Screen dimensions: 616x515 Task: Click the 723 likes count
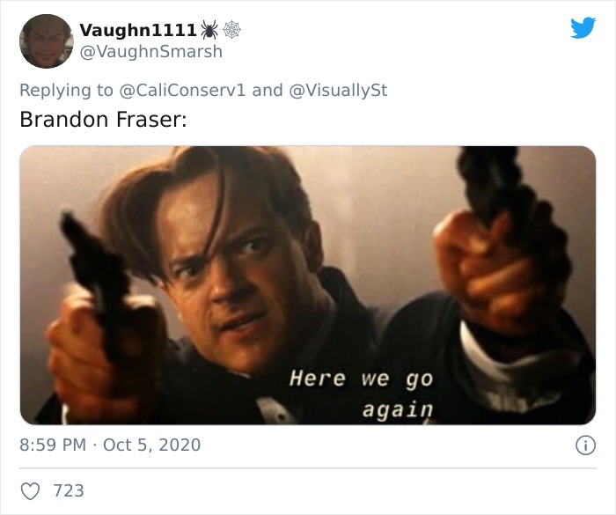point(69,490)
